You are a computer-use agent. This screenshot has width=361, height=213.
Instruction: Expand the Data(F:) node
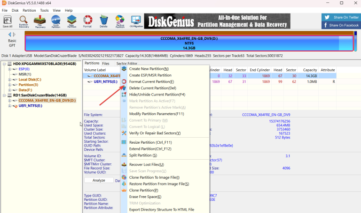click(10, 90)
